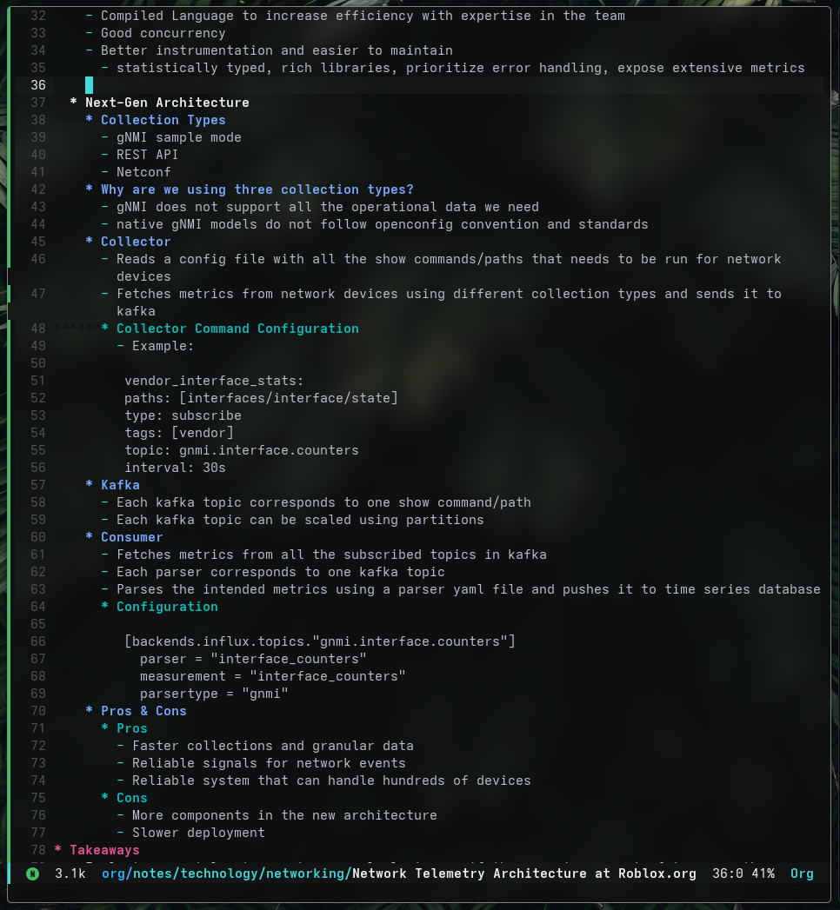Collapse the 'Why are we using three collection types?' heading
The height and width of the screenshot is (910, 840).
257,189
